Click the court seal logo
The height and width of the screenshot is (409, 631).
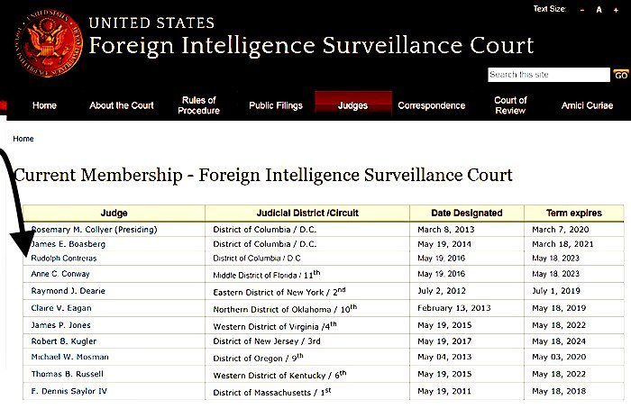coord(49,43)
